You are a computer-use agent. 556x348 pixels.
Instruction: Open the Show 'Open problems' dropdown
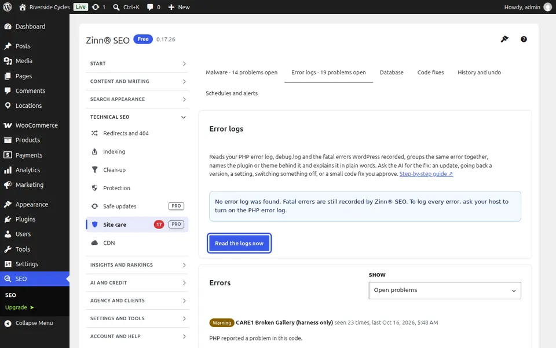tap(445, 290)
